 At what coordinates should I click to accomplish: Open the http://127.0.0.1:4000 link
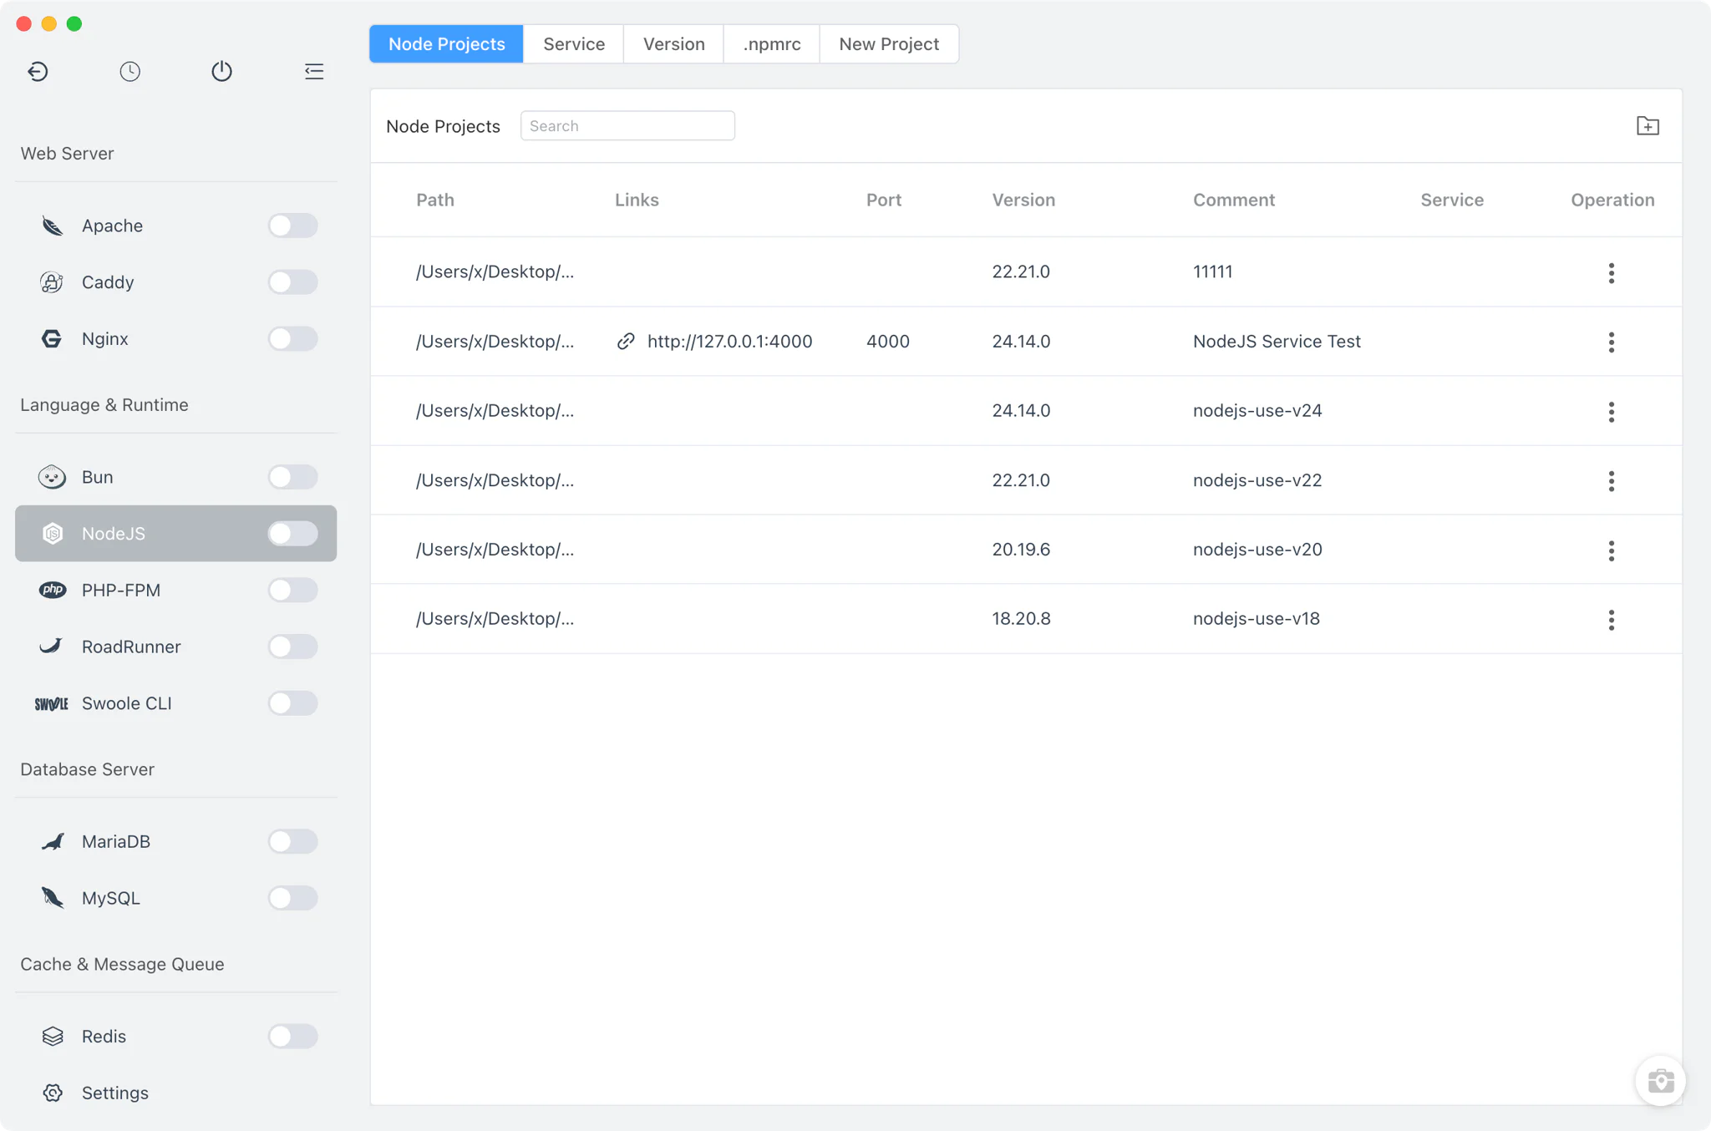point(729,342)
